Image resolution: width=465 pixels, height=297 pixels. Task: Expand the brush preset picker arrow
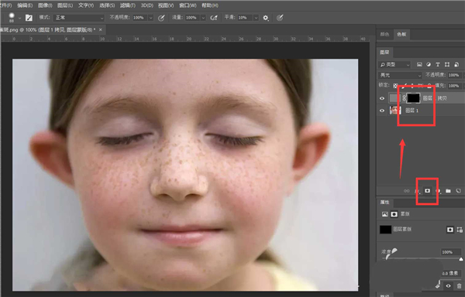(x=19, y=18)
